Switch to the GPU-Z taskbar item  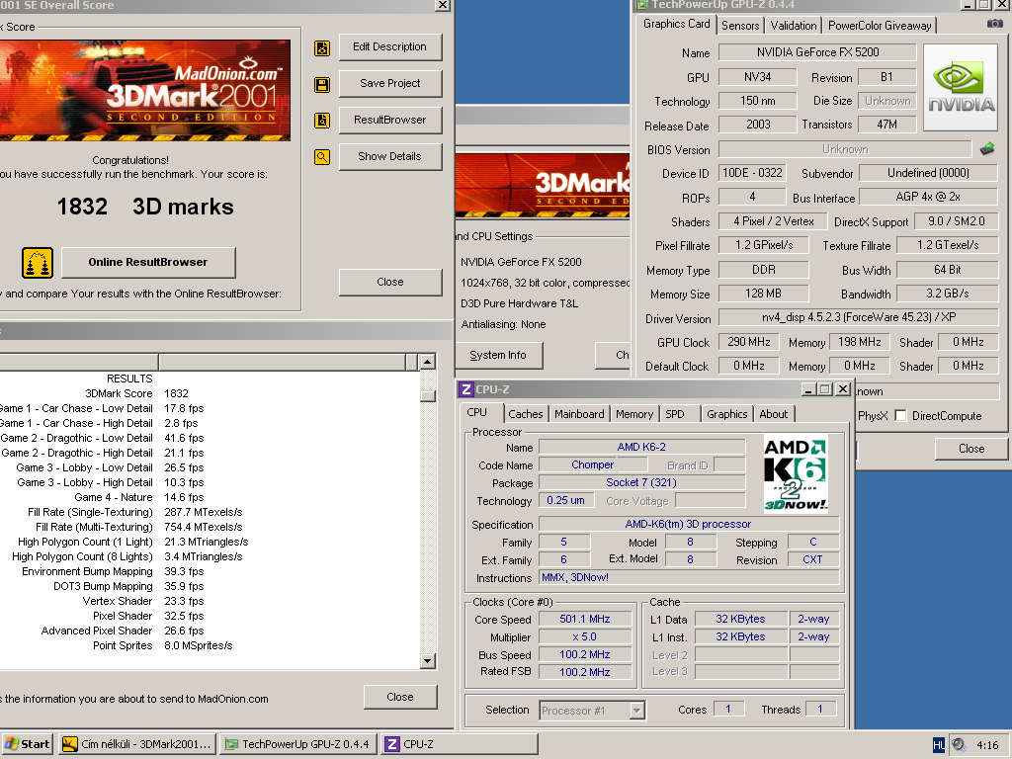tap(298, 744)
